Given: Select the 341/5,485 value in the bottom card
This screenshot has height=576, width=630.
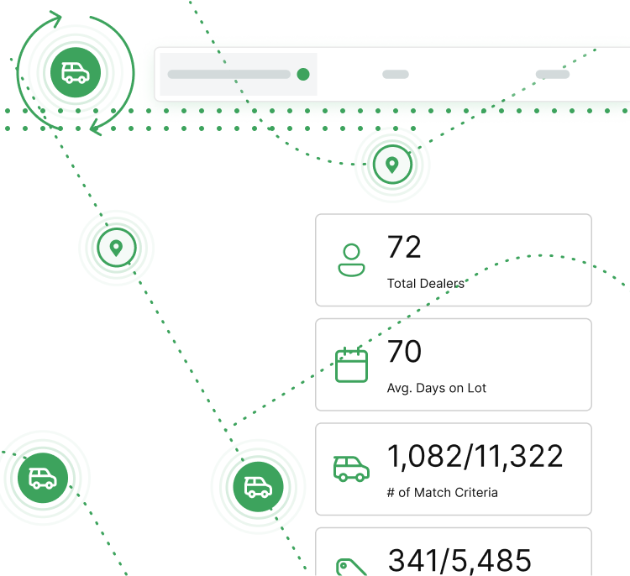Looking at the screenshot, I should point(459,559).
